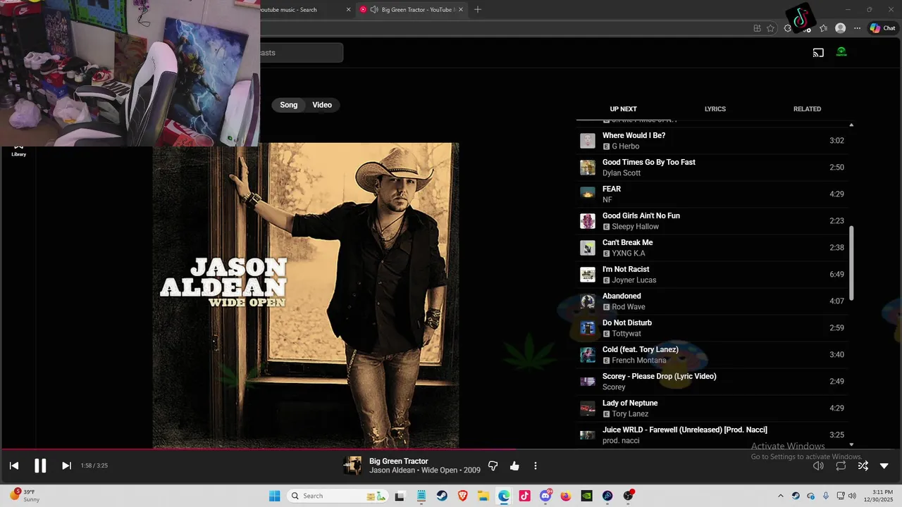
Task: Click the YouTube Music search field
Action: (x=302, y=53)
